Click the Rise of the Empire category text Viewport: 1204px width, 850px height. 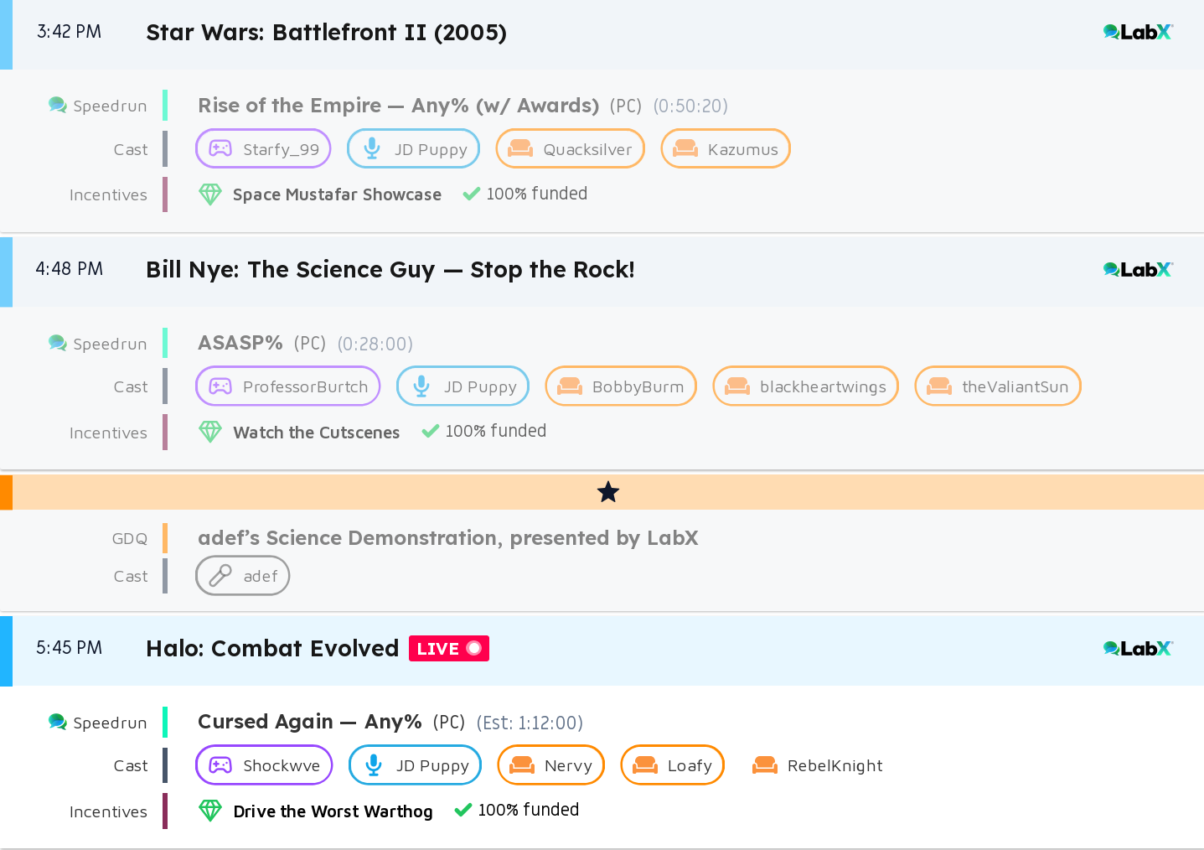(x=399, y=106)
